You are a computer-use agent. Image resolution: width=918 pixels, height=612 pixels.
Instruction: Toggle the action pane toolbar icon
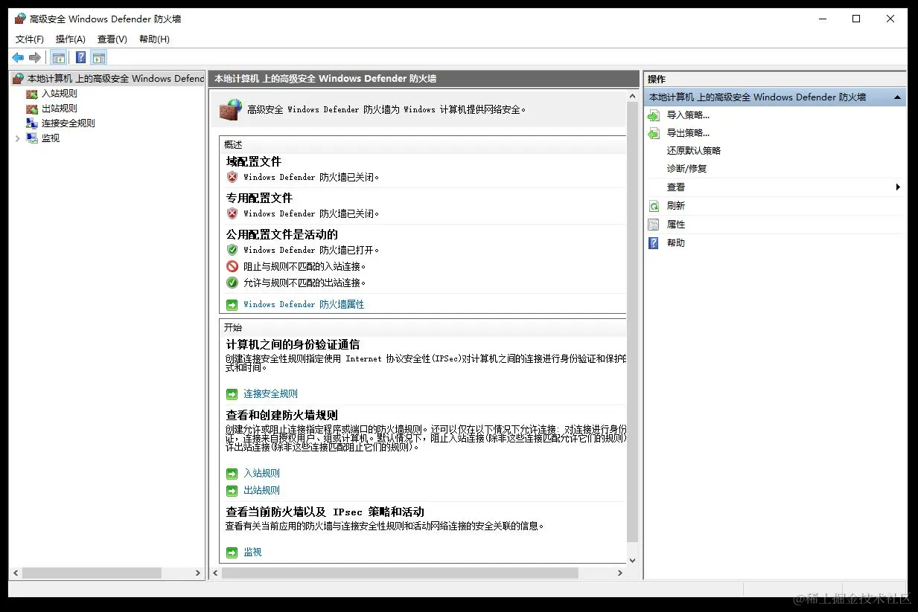(99, 58)
